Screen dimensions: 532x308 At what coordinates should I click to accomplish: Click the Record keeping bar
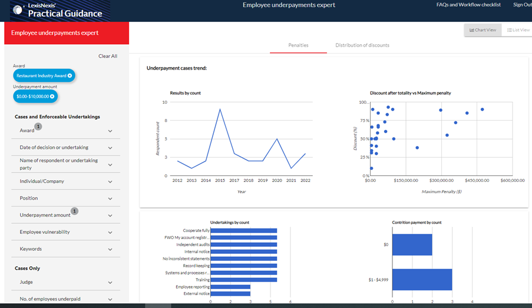(x=243, y=266)
